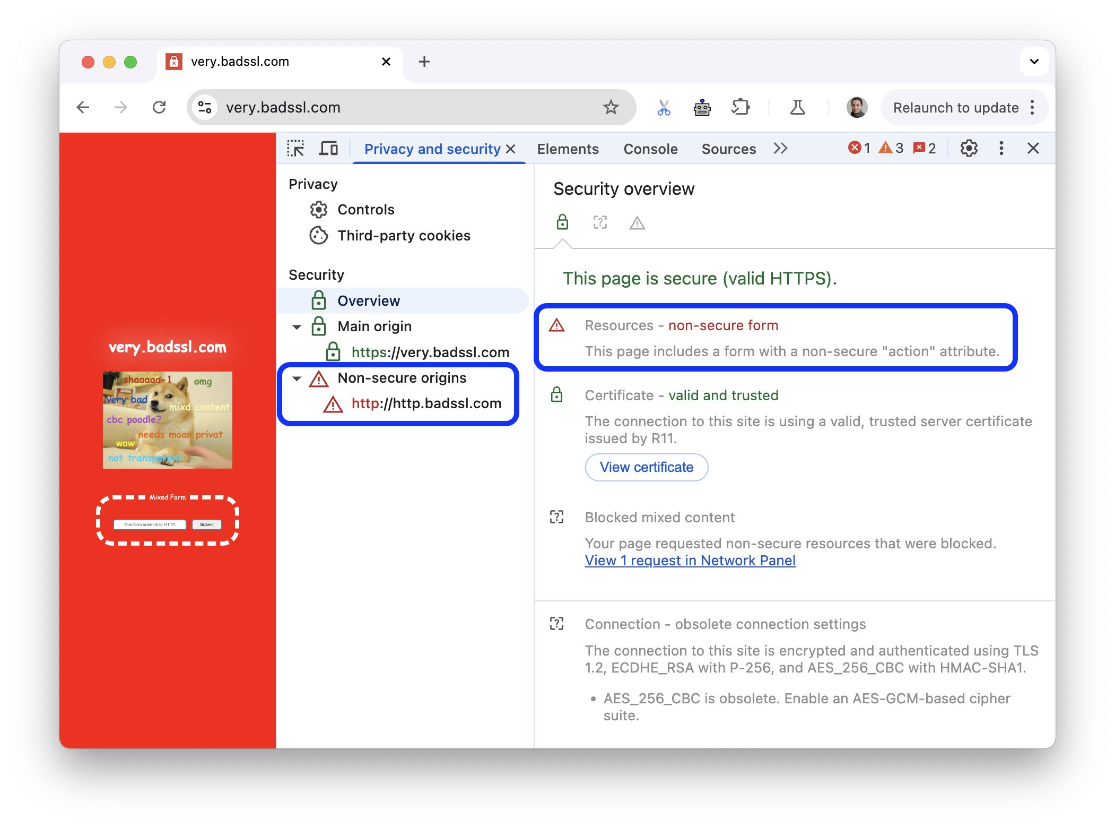Click the obsolete connection framing icon
Viewport: 1115px width, 827px height.
556,624
